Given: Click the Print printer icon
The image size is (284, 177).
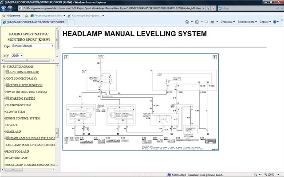Looking at the screenshot, I should click(x=212, y=22).
